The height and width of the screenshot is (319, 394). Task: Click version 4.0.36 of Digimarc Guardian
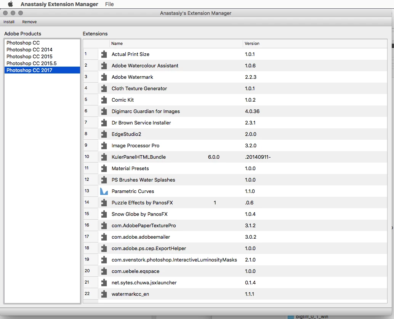(x=252, y=112)
